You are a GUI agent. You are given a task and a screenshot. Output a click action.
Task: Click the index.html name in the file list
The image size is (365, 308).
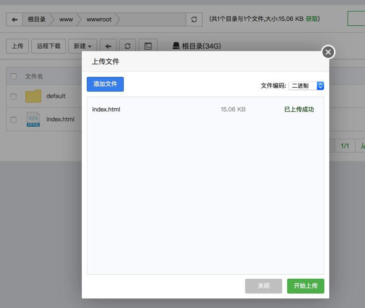60,119
